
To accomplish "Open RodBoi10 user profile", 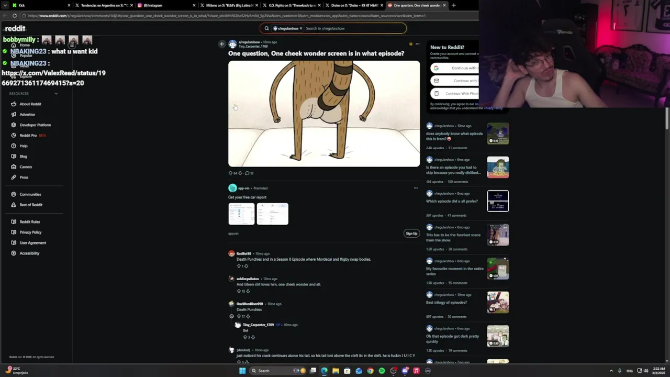I will [243, 253].
